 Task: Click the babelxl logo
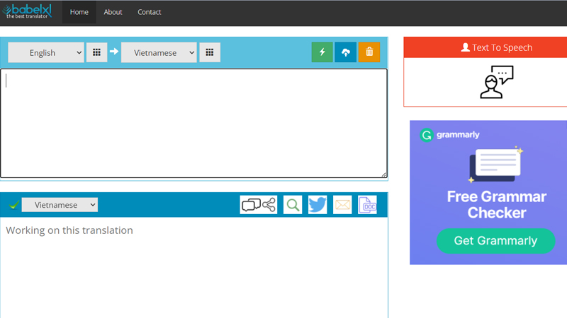coord(27,11)
